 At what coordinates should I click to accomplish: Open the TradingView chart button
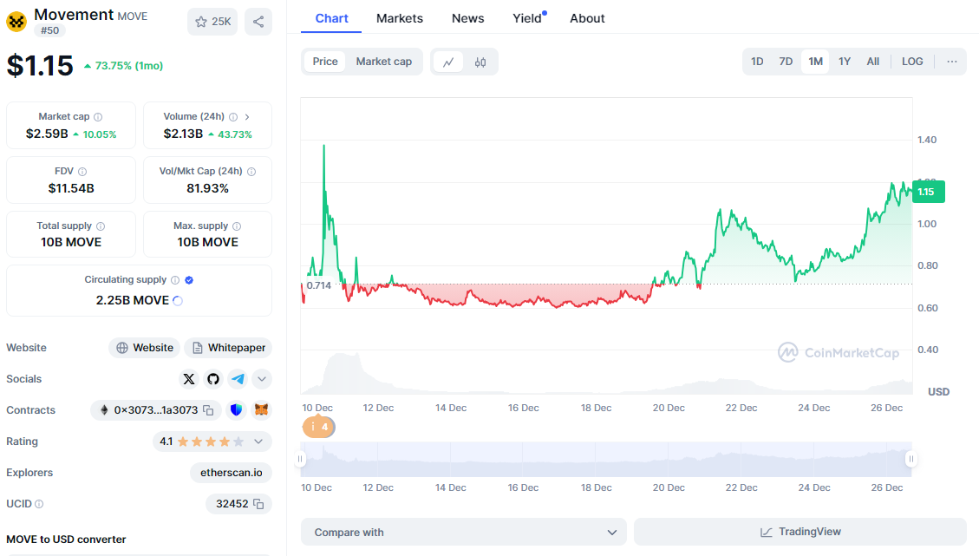coord(800,532)
